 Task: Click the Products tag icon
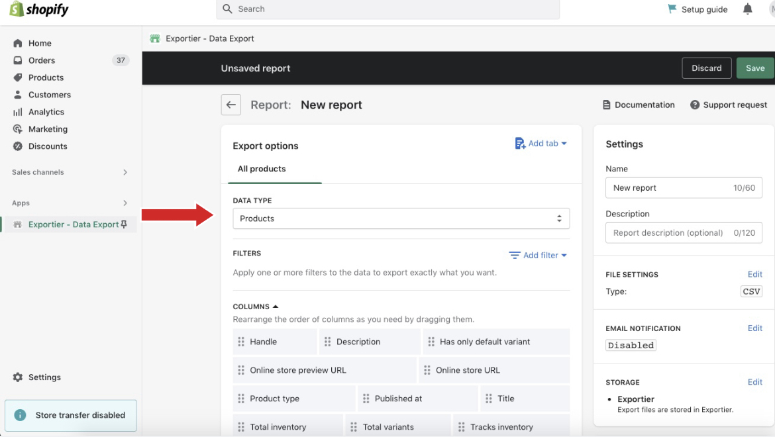pos(18,77)
